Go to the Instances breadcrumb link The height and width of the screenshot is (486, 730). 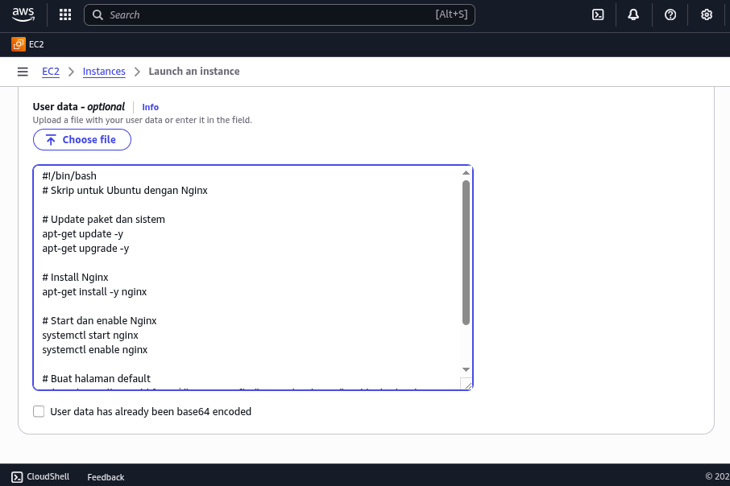click(x=104, y=72)
